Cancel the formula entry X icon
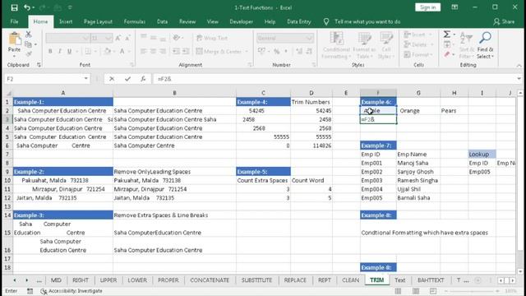This screenshot has width=526, height=296. (112, 79)
